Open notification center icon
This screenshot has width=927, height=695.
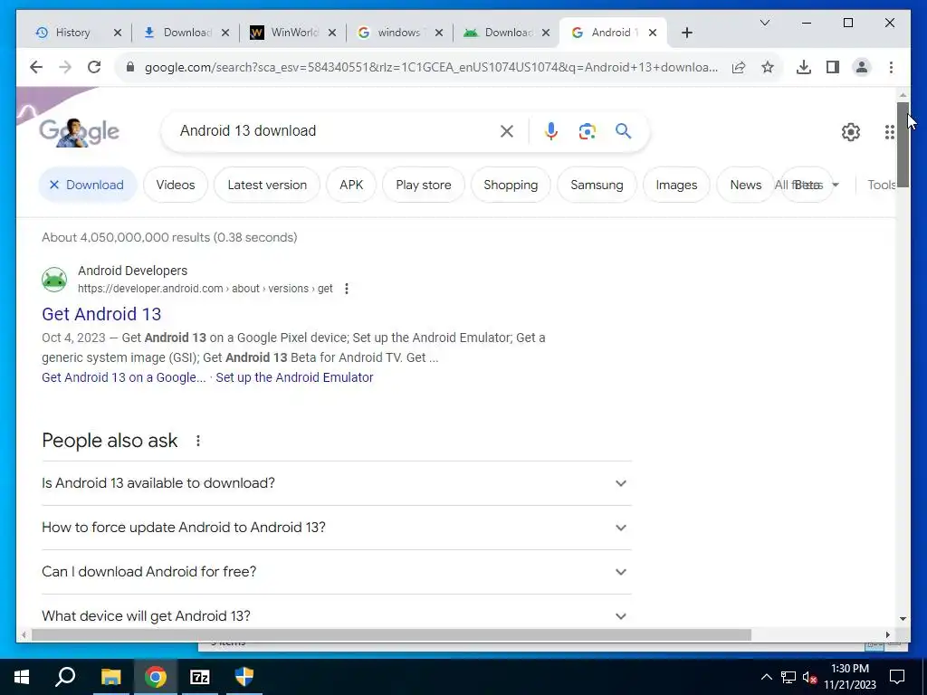coord(897,677)
